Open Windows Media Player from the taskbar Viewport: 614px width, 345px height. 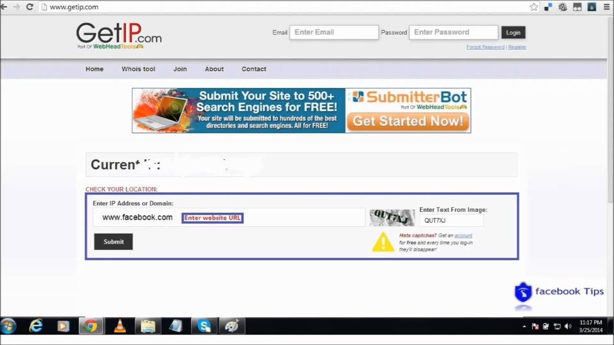[x=63, y=326]
